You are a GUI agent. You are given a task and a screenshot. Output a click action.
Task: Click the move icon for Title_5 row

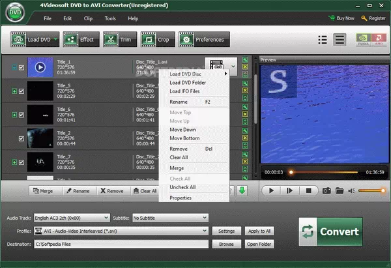245,98
